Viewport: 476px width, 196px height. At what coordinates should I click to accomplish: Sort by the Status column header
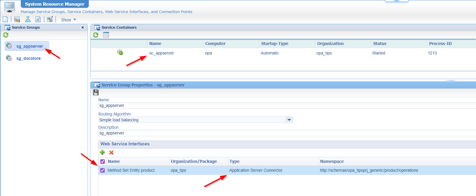[x=379, y=44]
